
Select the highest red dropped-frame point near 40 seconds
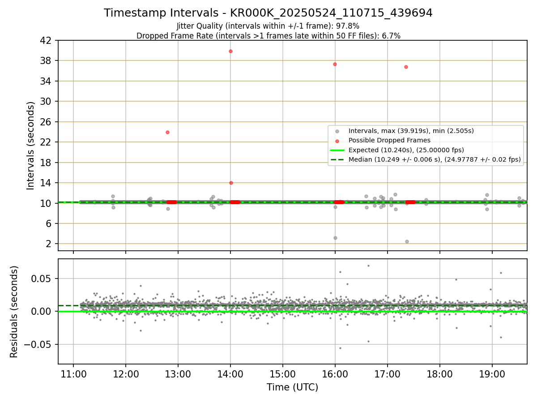[x=230, y=51]
